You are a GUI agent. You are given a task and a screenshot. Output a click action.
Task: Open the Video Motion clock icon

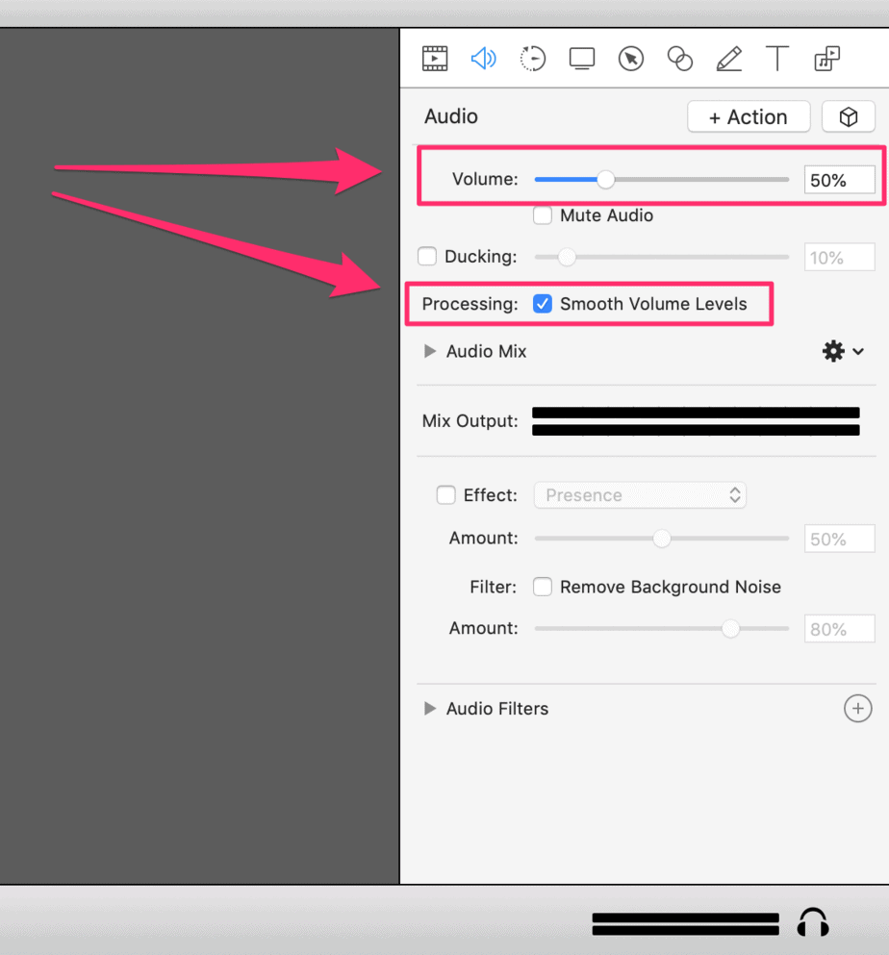coord(532,59)
